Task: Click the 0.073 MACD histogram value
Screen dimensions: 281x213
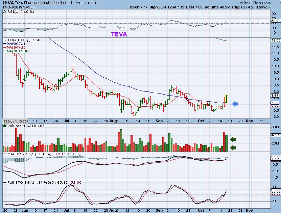Action: click(73, 154)
